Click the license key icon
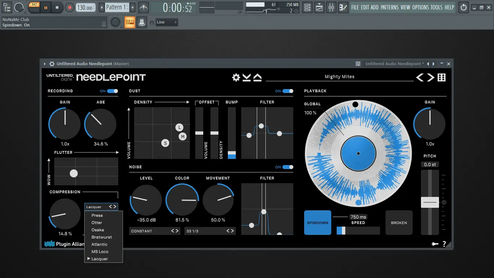The image size is (494, 278). click(435, 244)
